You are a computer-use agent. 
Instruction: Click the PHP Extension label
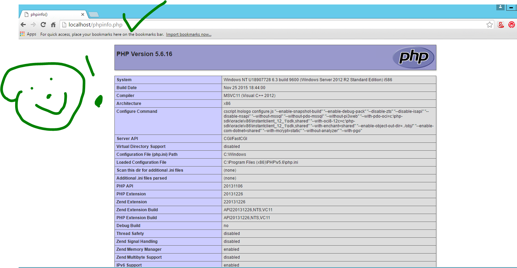(131, 194)
